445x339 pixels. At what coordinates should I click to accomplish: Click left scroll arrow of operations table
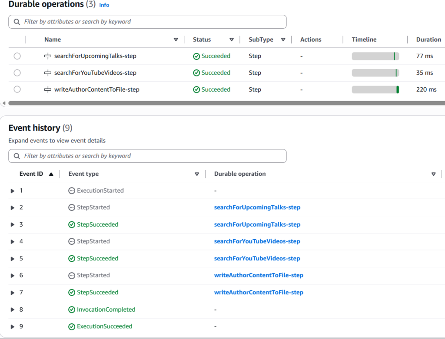4,103
